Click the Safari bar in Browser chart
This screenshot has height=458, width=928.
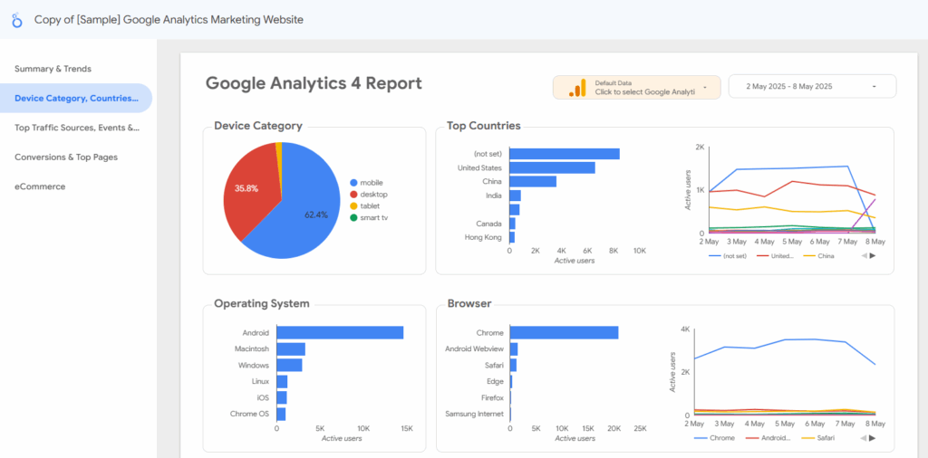click(513, 365)
